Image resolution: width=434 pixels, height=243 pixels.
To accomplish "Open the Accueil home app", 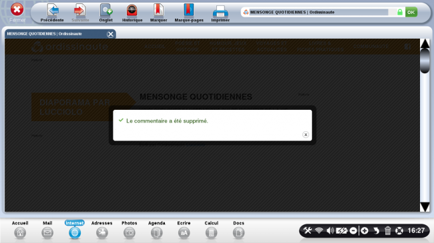I will (20, 230).
